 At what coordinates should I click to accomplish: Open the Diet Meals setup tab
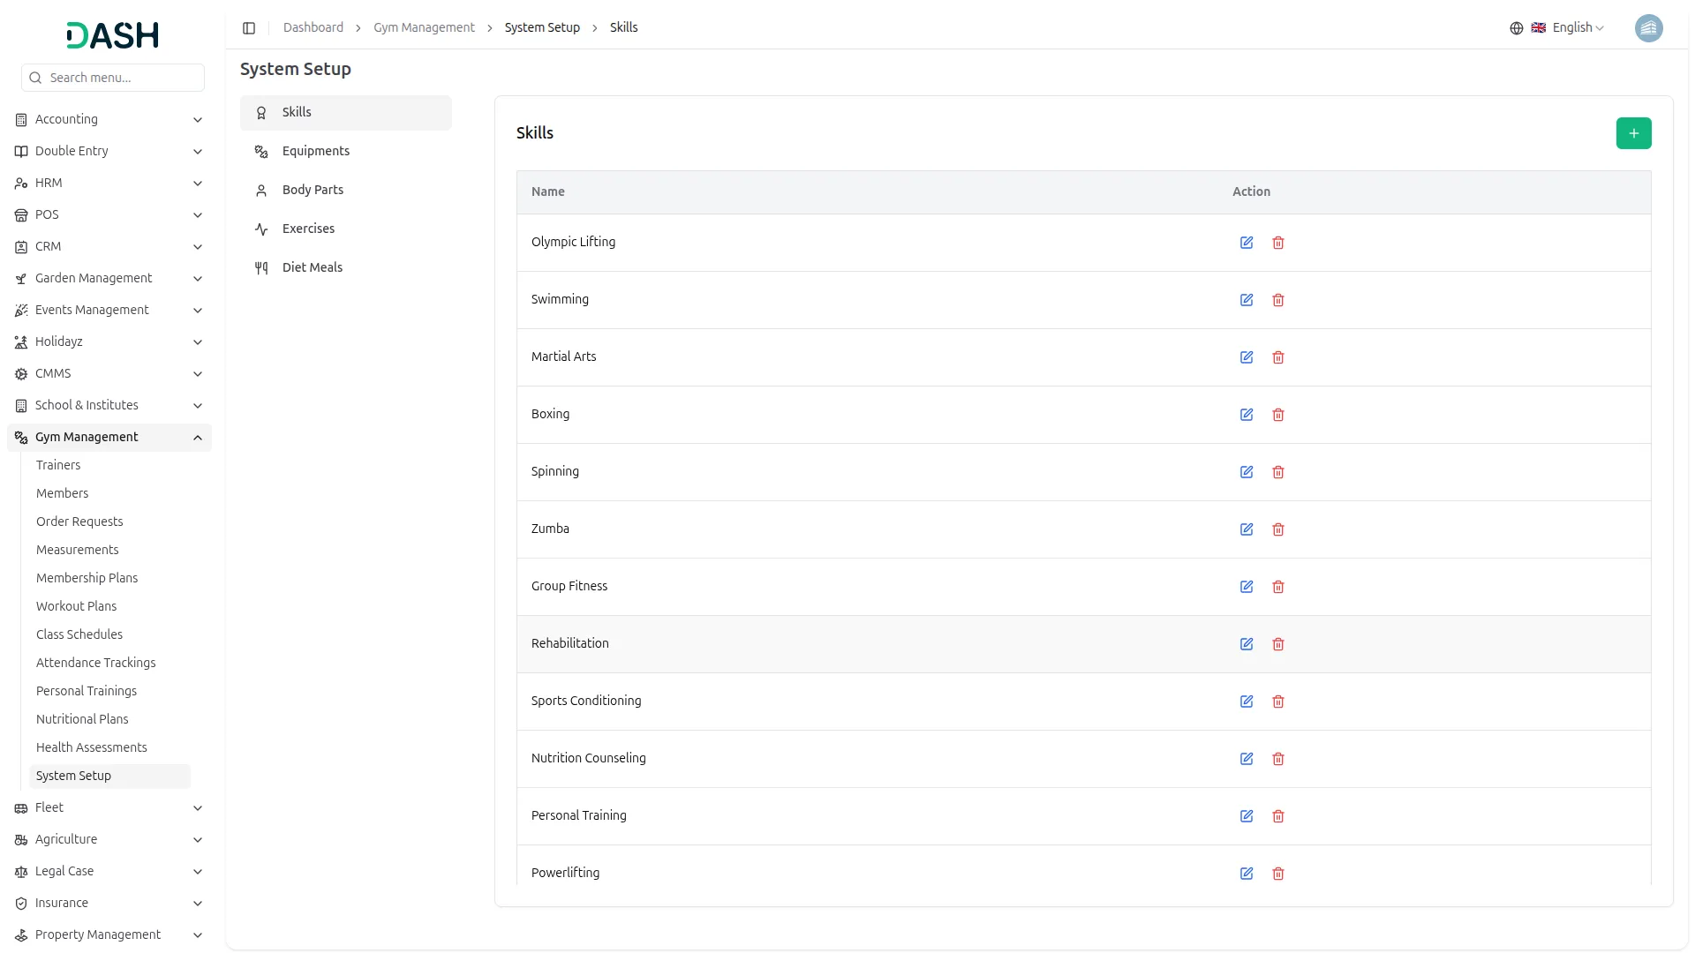click(313, 267)
